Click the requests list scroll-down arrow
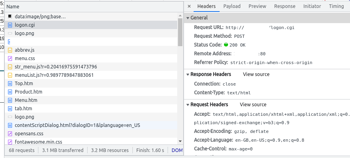 180,141
